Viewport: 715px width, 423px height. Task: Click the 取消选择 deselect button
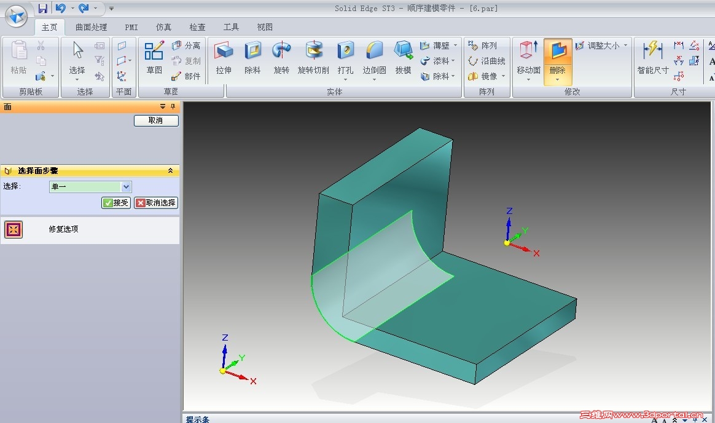click(x=156, y=203)
